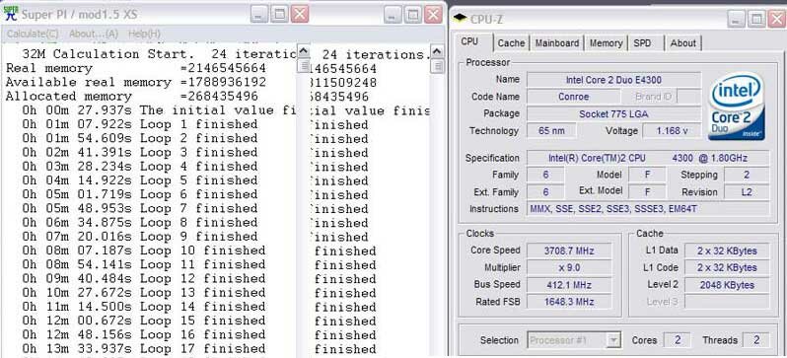Close the CPU-Z window
This screenshot has height=358, width=787.
point(775,19)
